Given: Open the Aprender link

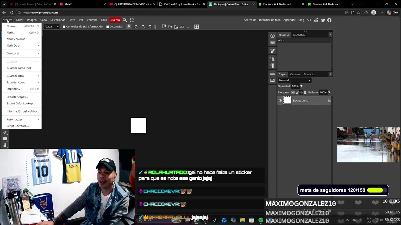Looking at the screenshot, I should (x=289, y=20).
